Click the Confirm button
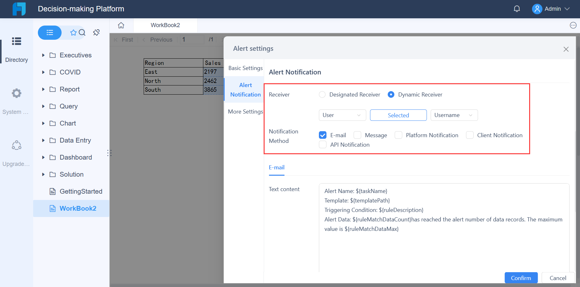 pos(521,278)
